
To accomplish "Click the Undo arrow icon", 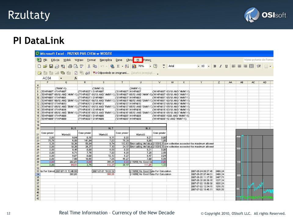I will point(102,66).
